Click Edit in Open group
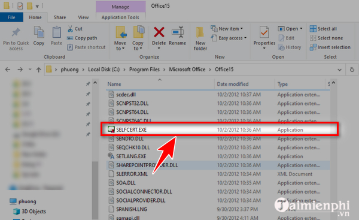 [x=286, y=38]
